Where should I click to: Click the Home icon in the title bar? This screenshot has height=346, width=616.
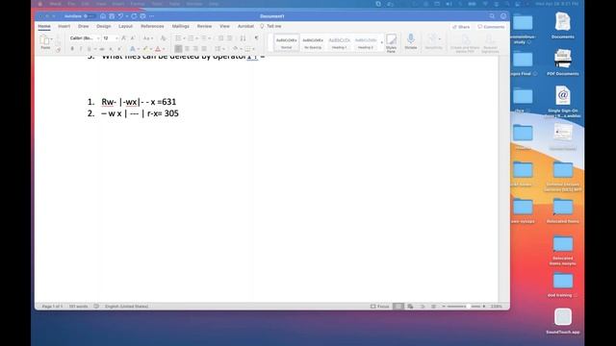103,16
